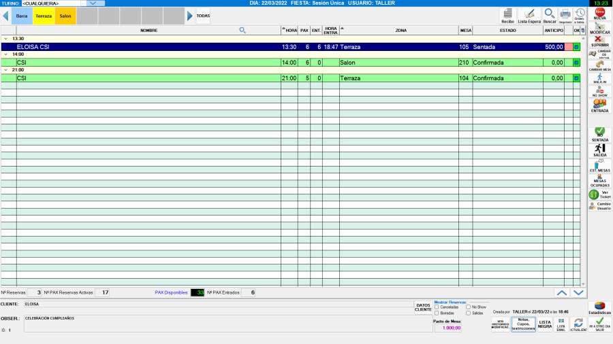The image size is (613, 344).
Task: Click the ESTADO column header
Action: 507,30
